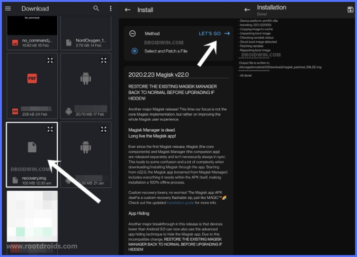This screenshot has width=357, height=257.
Task: Click the document icon on the recovery.img tile
Action: point(32,147)
